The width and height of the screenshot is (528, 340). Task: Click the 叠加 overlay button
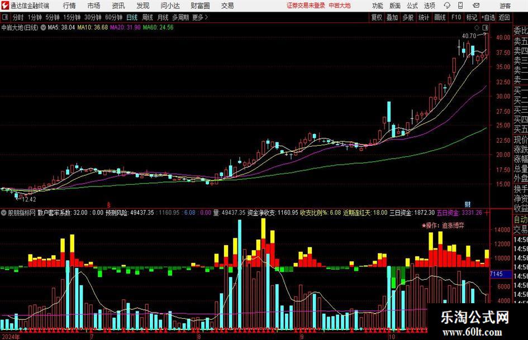pyautogui.click(x=392, y=17)
